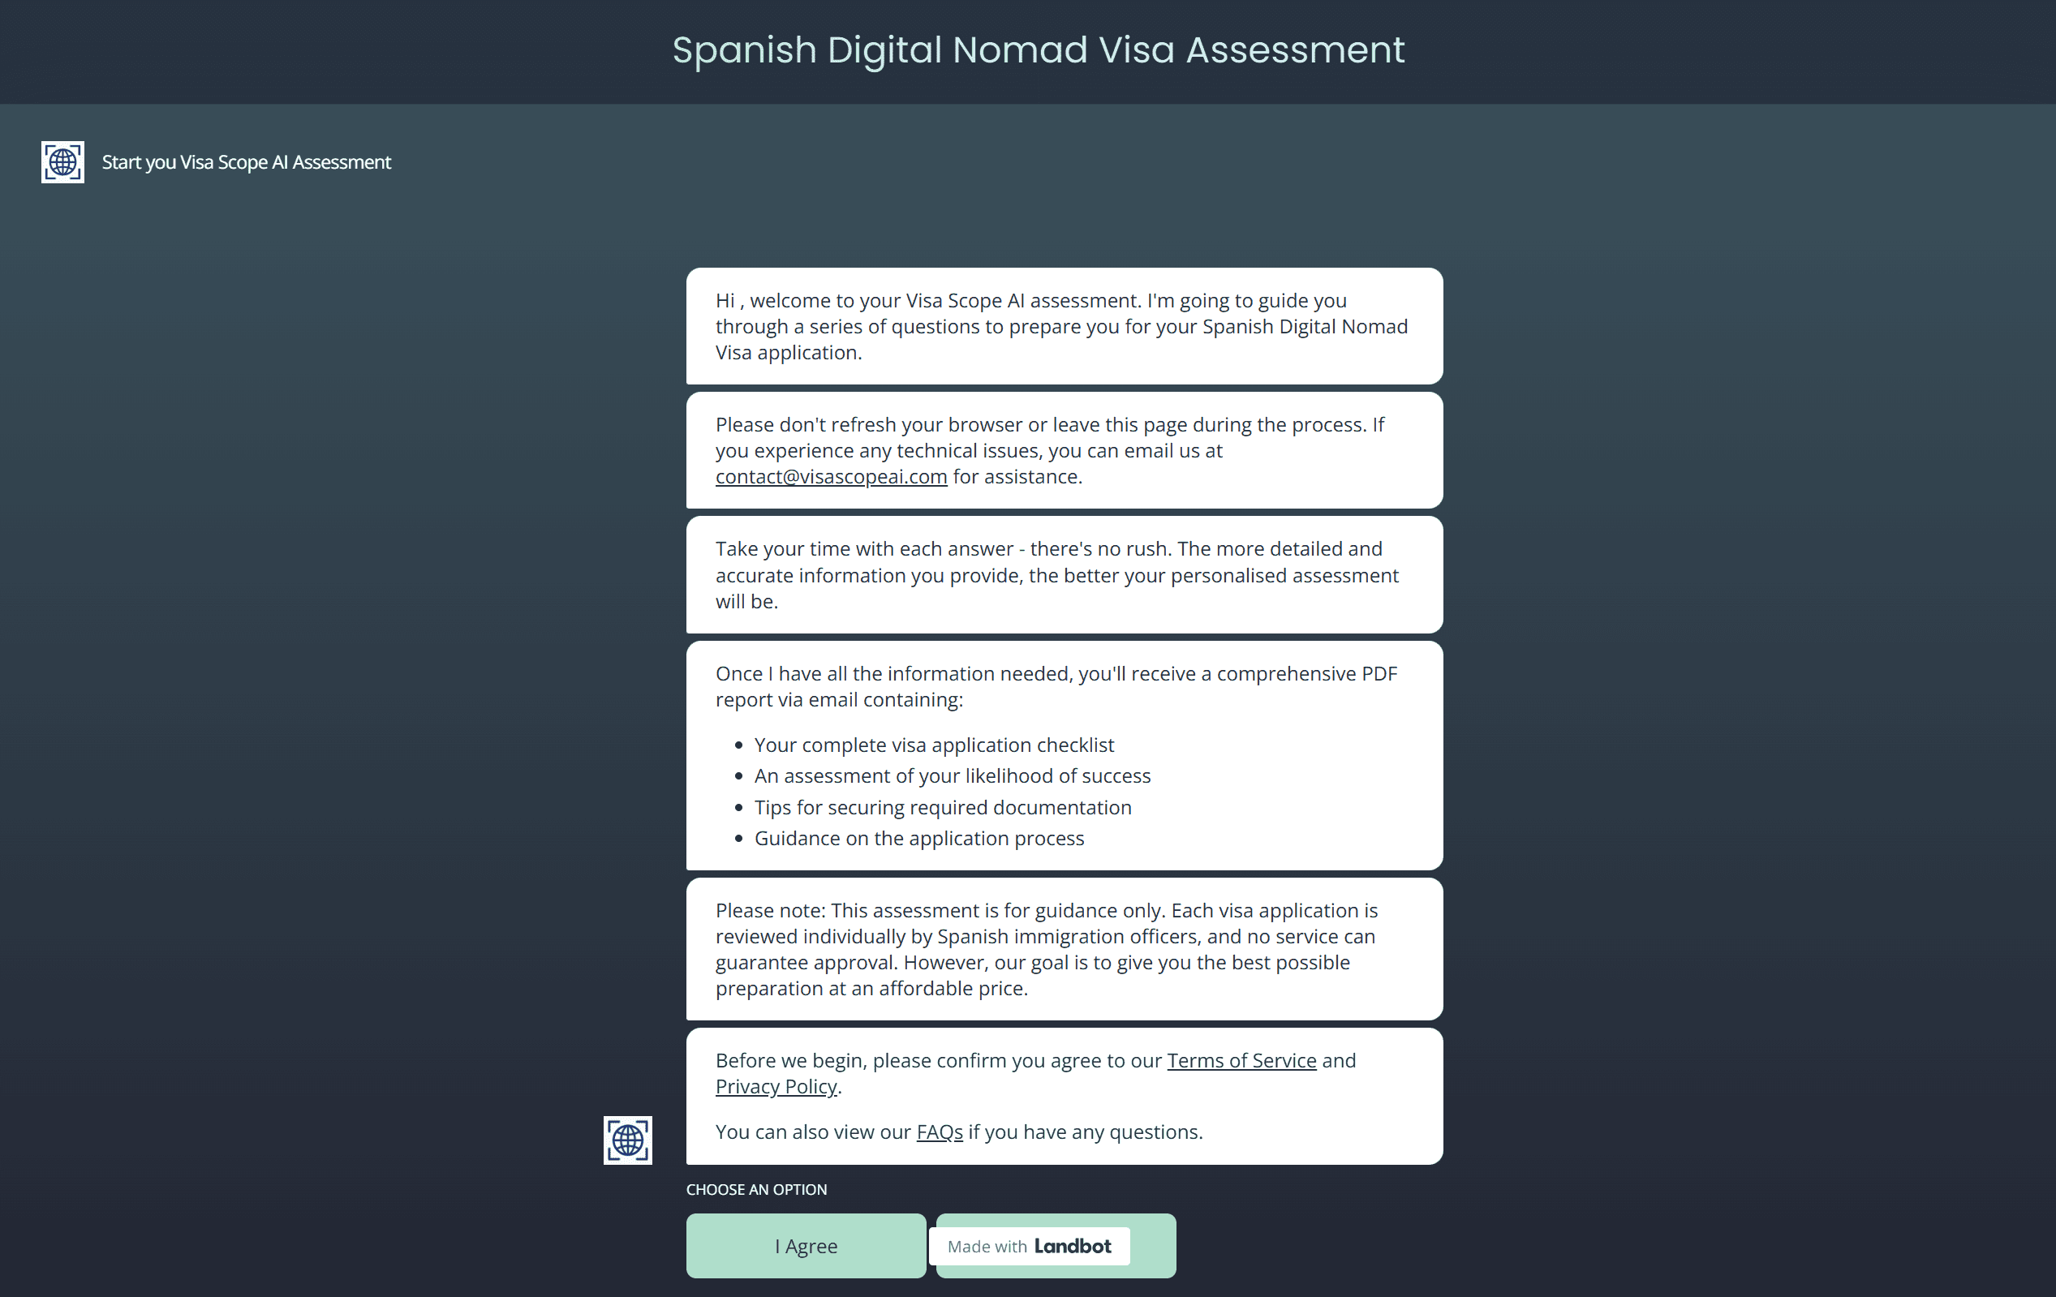Open the Terms of Service link
Screen dimensions: 2056x1297
[x=1241, y=1060]
